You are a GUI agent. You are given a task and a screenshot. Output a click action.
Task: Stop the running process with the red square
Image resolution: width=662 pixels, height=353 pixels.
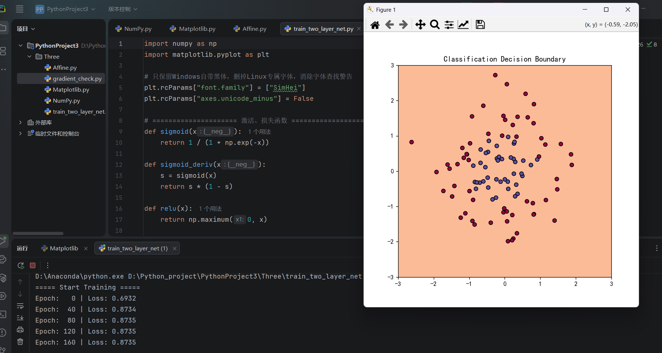(x=33, y=265)
